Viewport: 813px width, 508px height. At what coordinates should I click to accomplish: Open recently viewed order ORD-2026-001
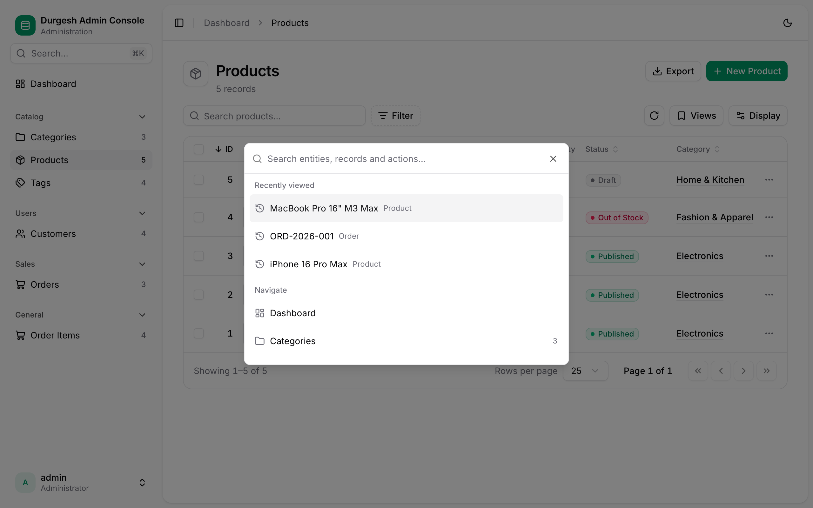[x=406, y=236]
